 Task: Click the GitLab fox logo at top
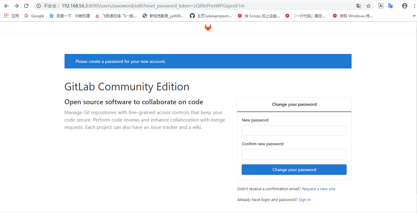[x=208, y=27]
